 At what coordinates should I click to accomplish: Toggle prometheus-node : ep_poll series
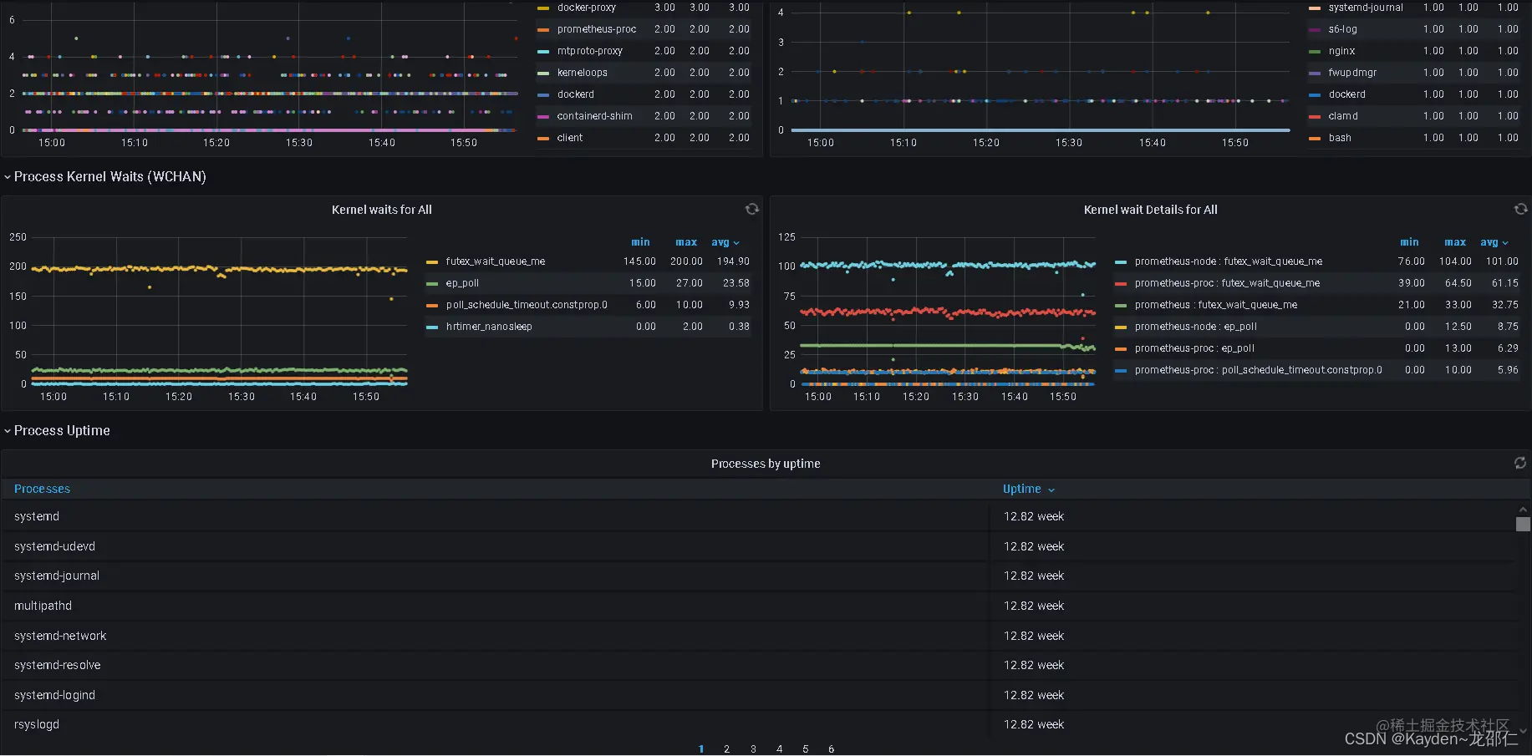(x=1196, y=327)
